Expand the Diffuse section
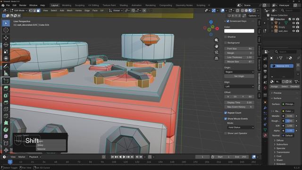 click(280, 141)
